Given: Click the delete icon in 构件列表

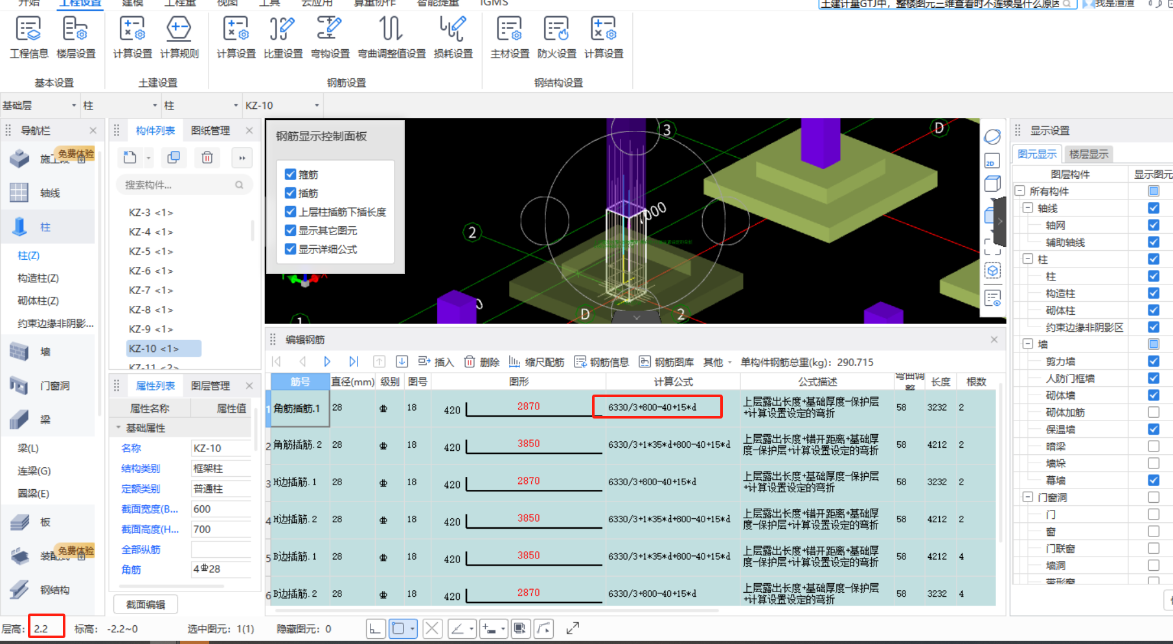Looking at the screenshot, I should coord(207,157).
